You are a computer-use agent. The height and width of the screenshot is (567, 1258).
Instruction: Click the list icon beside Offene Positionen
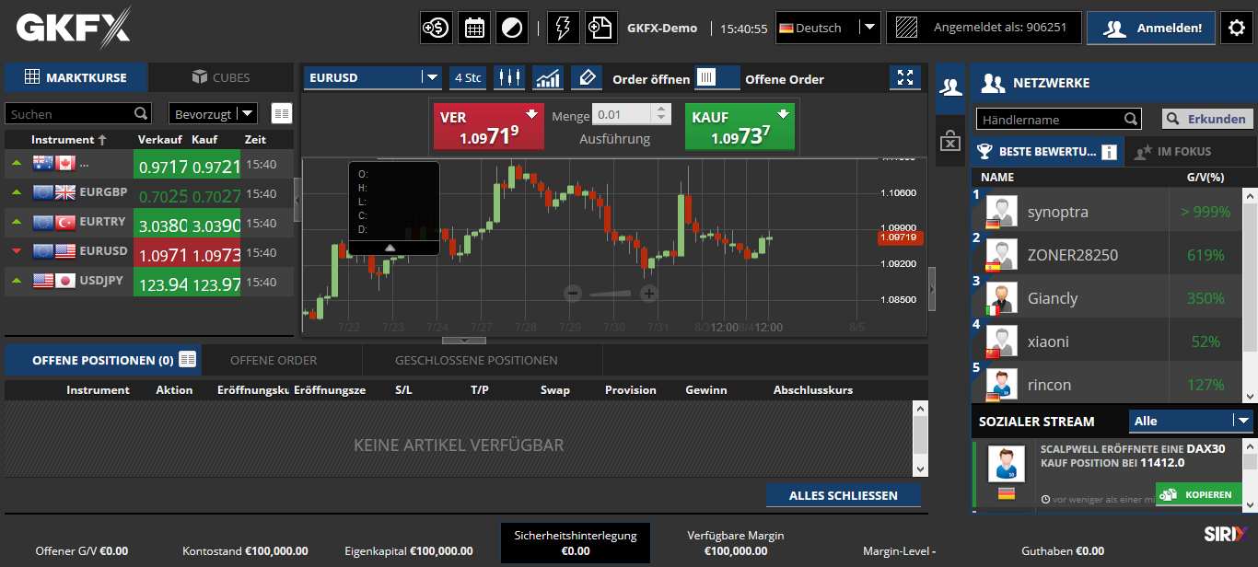tap(188, 359)
